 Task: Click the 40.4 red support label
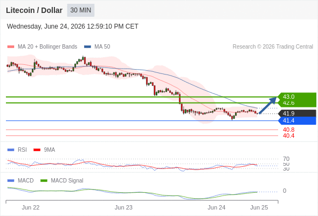click(x=288, y=136)
